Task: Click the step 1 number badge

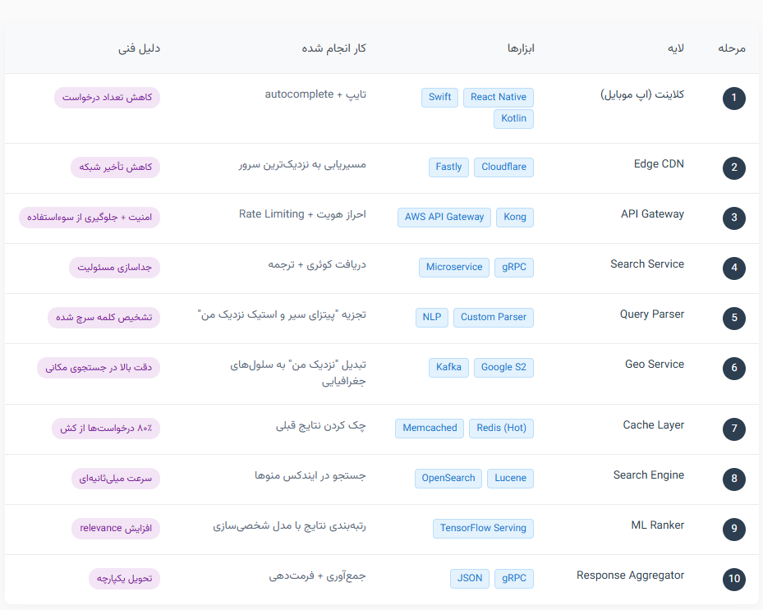Action: tap(733, 97)
